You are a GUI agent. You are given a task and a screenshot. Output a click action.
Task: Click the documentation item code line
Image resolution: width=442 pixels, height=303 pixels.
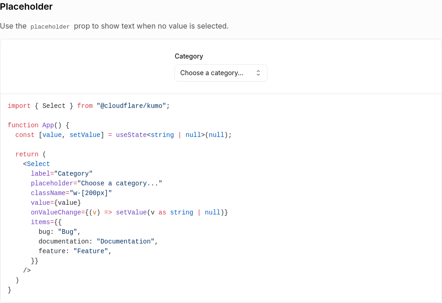[98, 242]
